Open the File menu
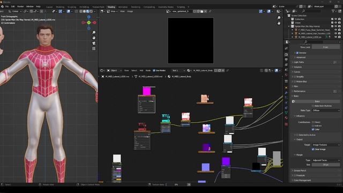Screen dimensions: 343x193 (7, 6)
